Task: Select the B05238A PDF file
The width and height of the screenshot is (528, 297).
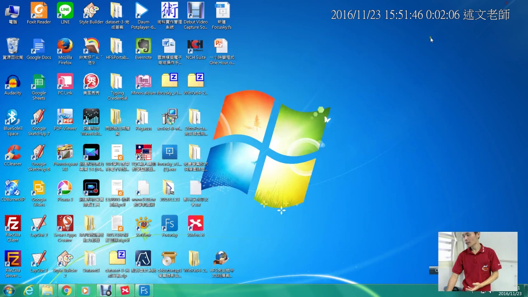Action: [x=117, y=229]
